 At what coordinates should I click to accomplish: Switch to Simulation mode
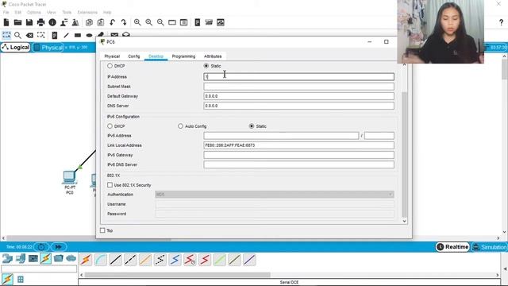click(x=489, y=247)
